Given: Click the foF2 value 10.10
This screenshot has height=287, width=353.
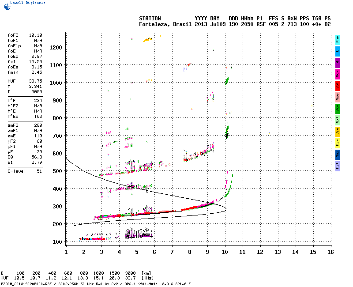Looking at the screenshot, I should point(36,35).
